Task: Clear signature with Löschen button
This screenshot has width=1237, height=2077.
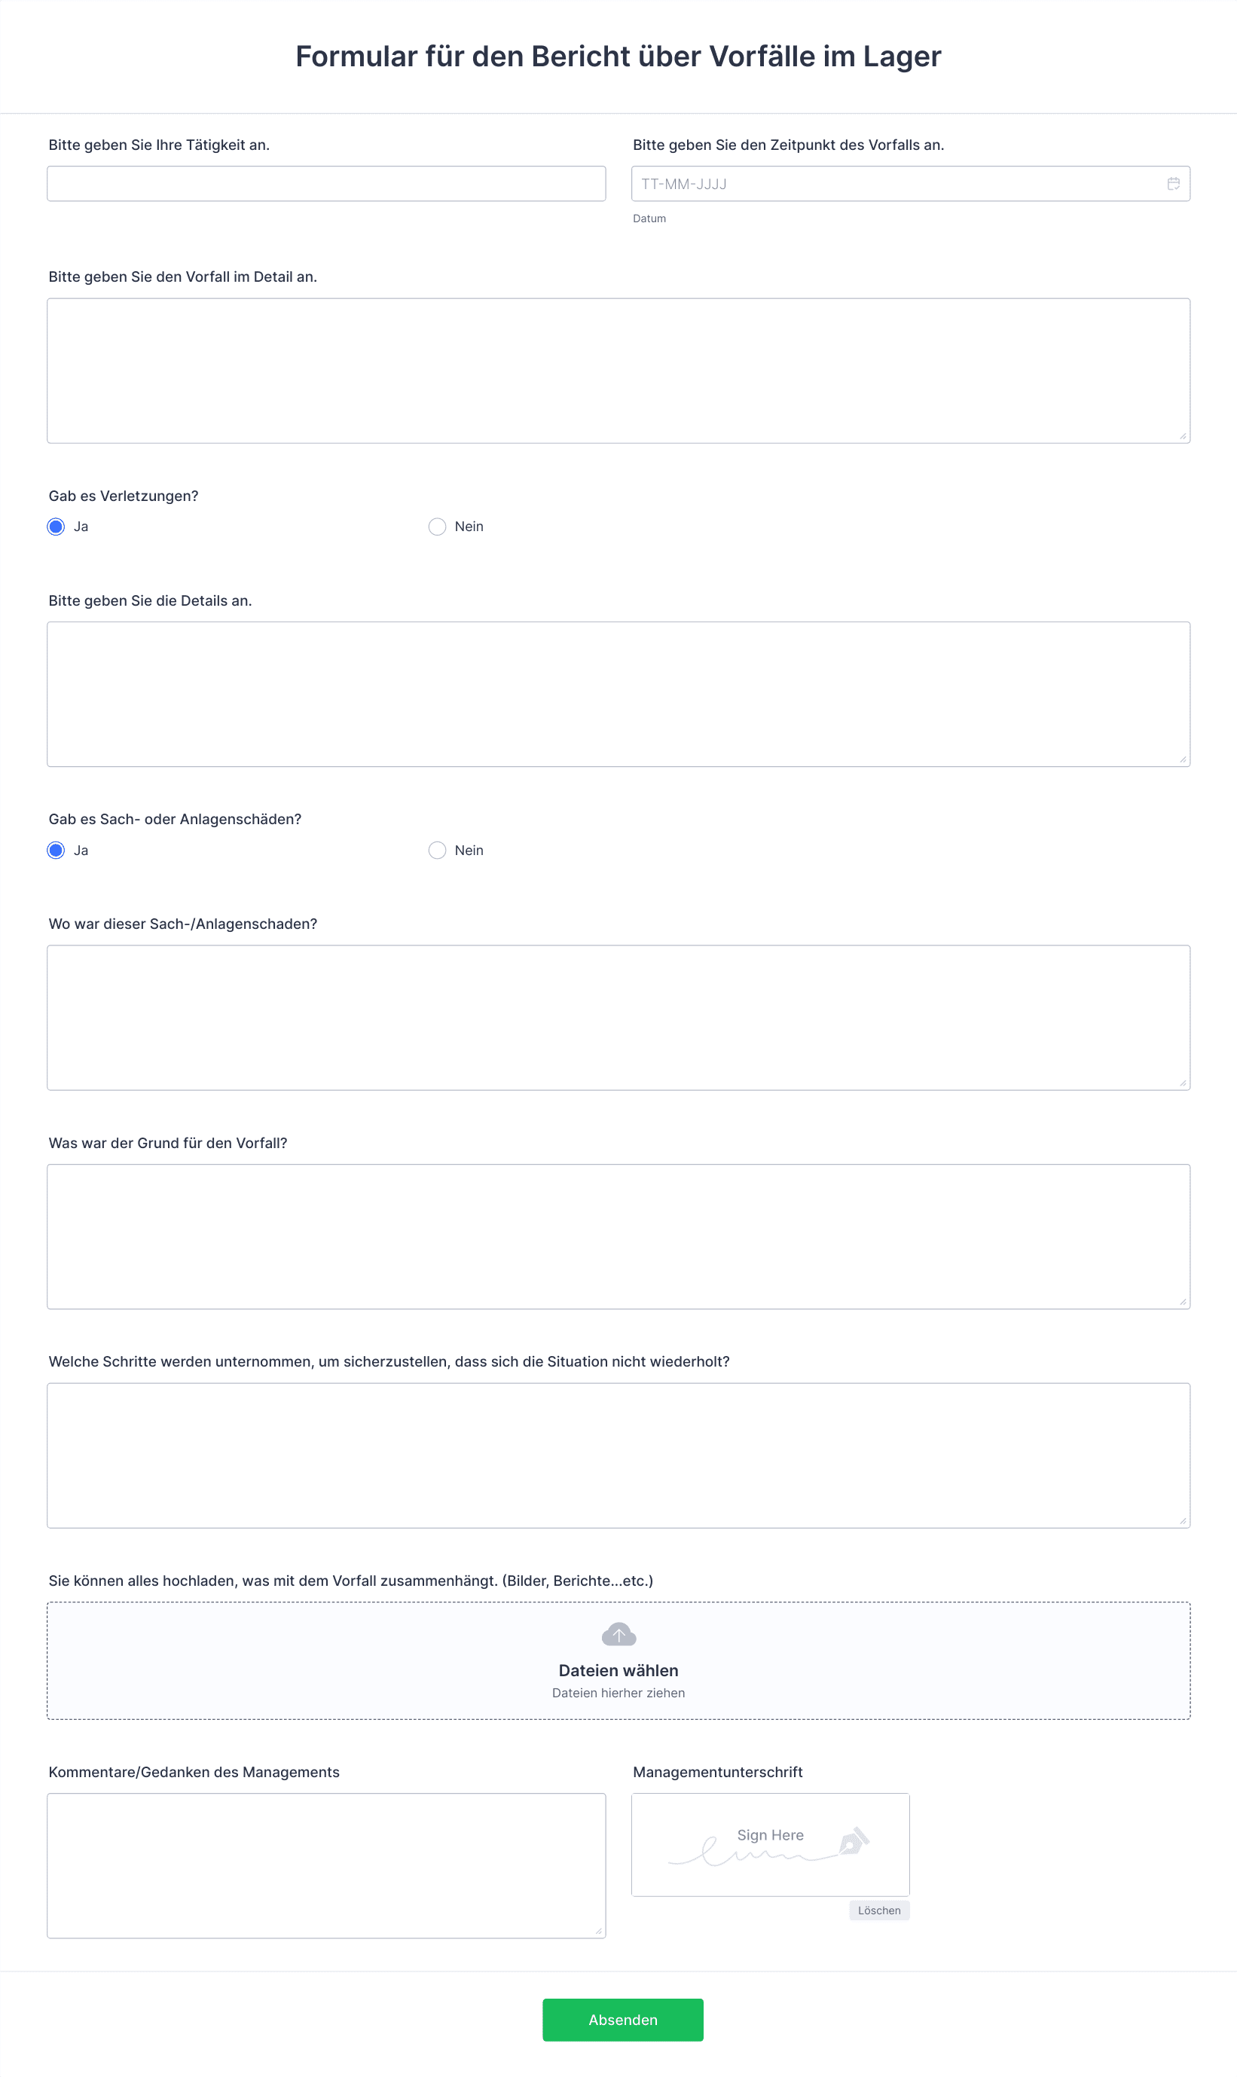Action: tap(879, 1911)
